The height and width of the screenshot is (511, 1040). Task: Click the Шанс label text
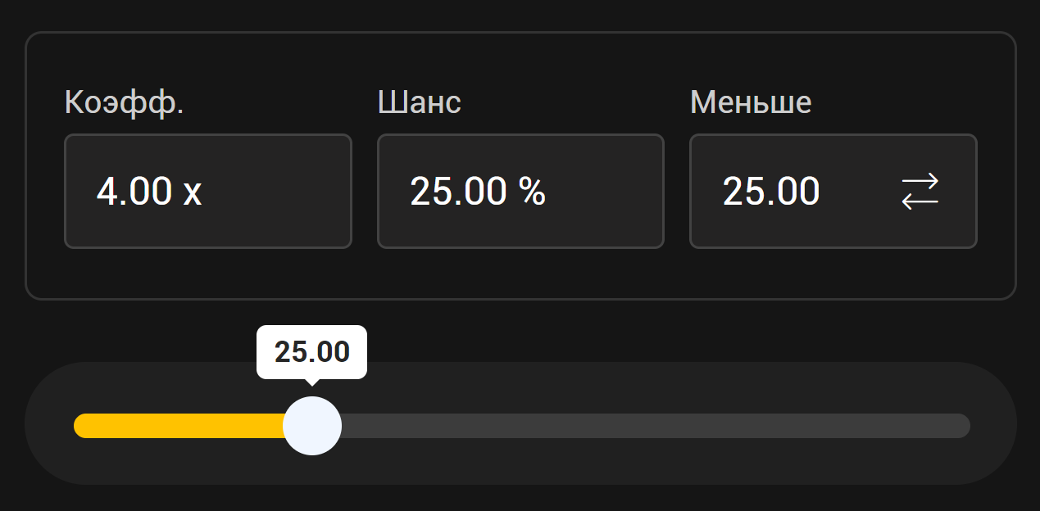tap(420, 102)
